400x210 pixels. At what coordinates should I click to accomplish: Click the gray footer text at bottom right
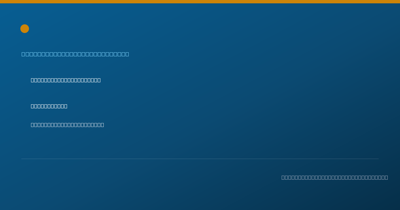(335, 177)
